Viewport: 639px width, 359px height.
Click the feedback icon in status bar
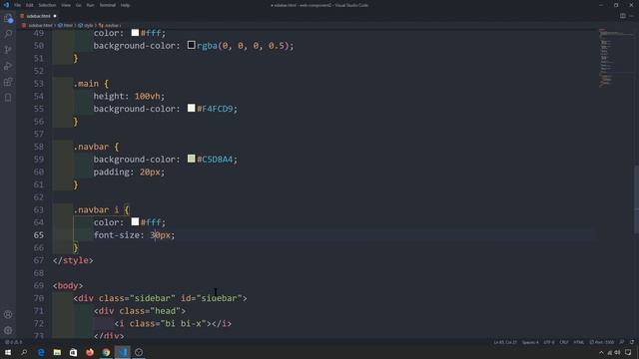pos(622,342)
